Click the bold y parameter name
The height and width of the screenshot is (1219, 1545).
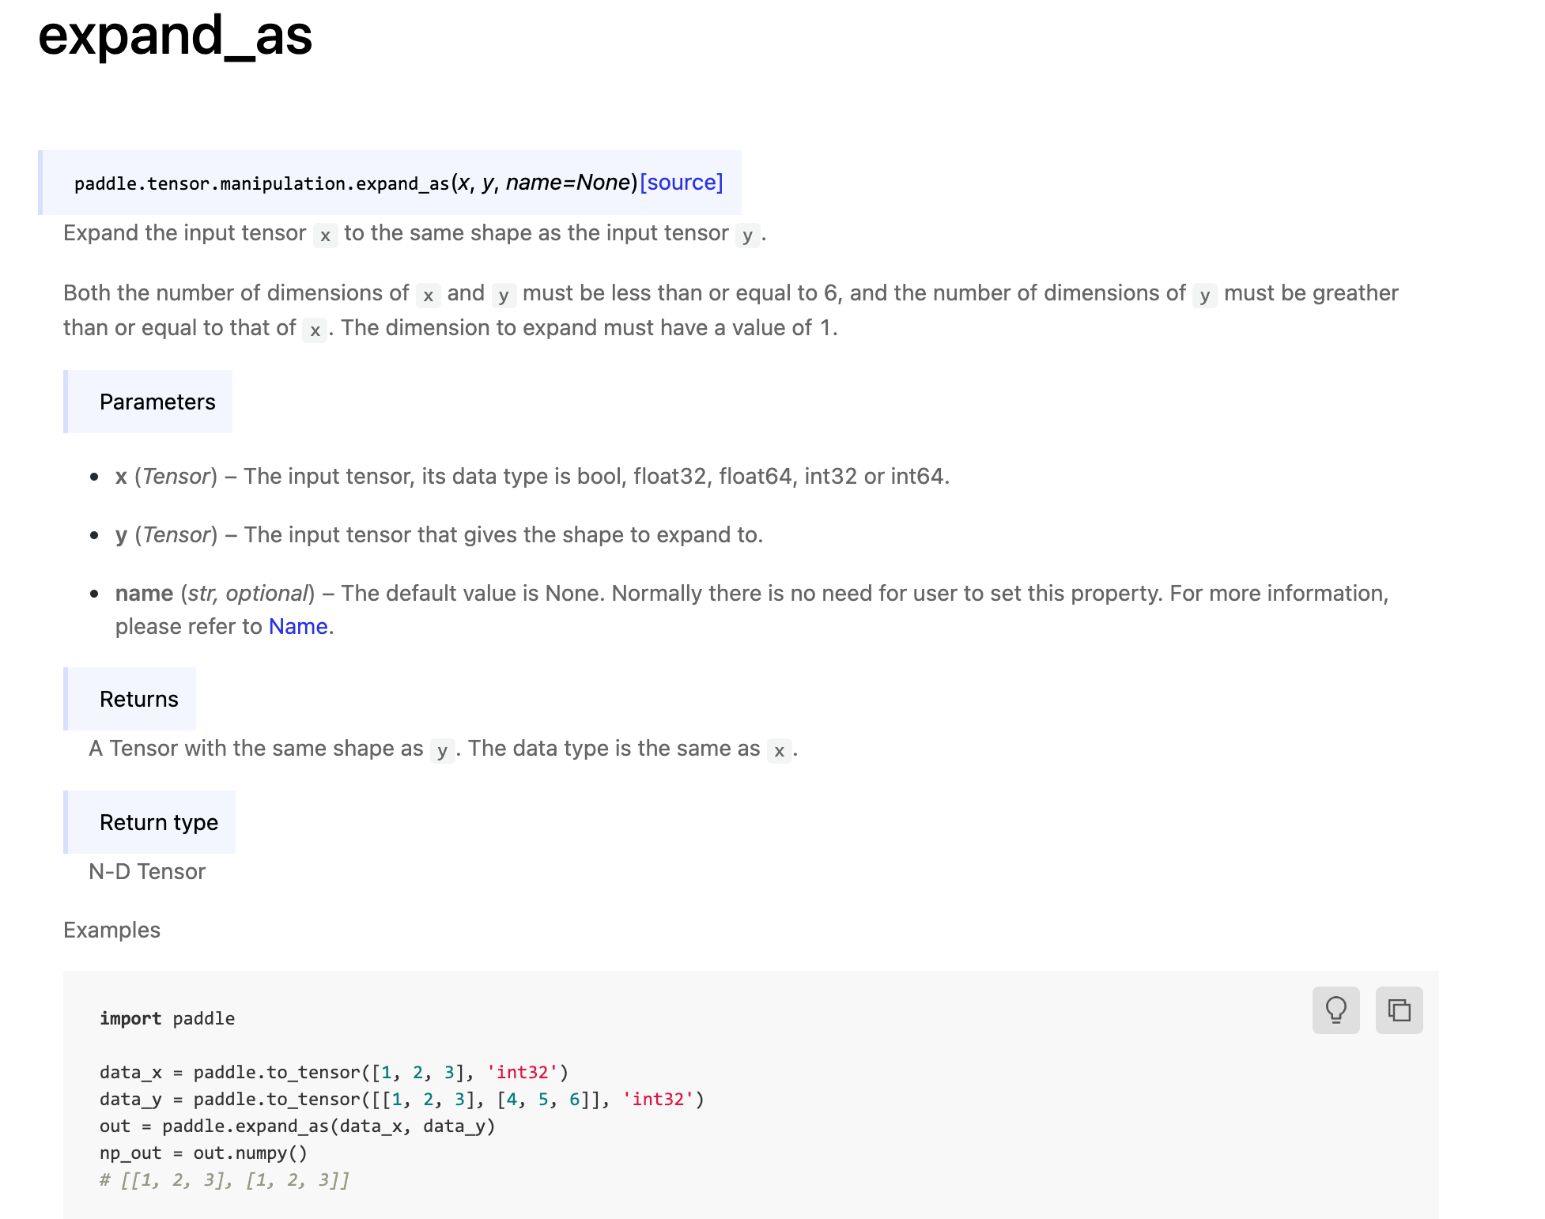point(121,535)
